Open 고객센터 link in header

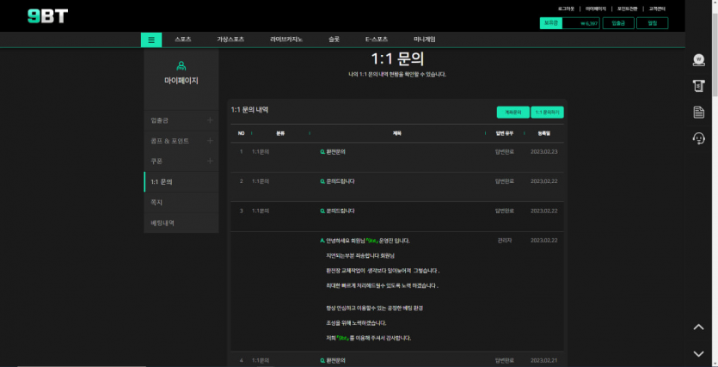[657, 8]
